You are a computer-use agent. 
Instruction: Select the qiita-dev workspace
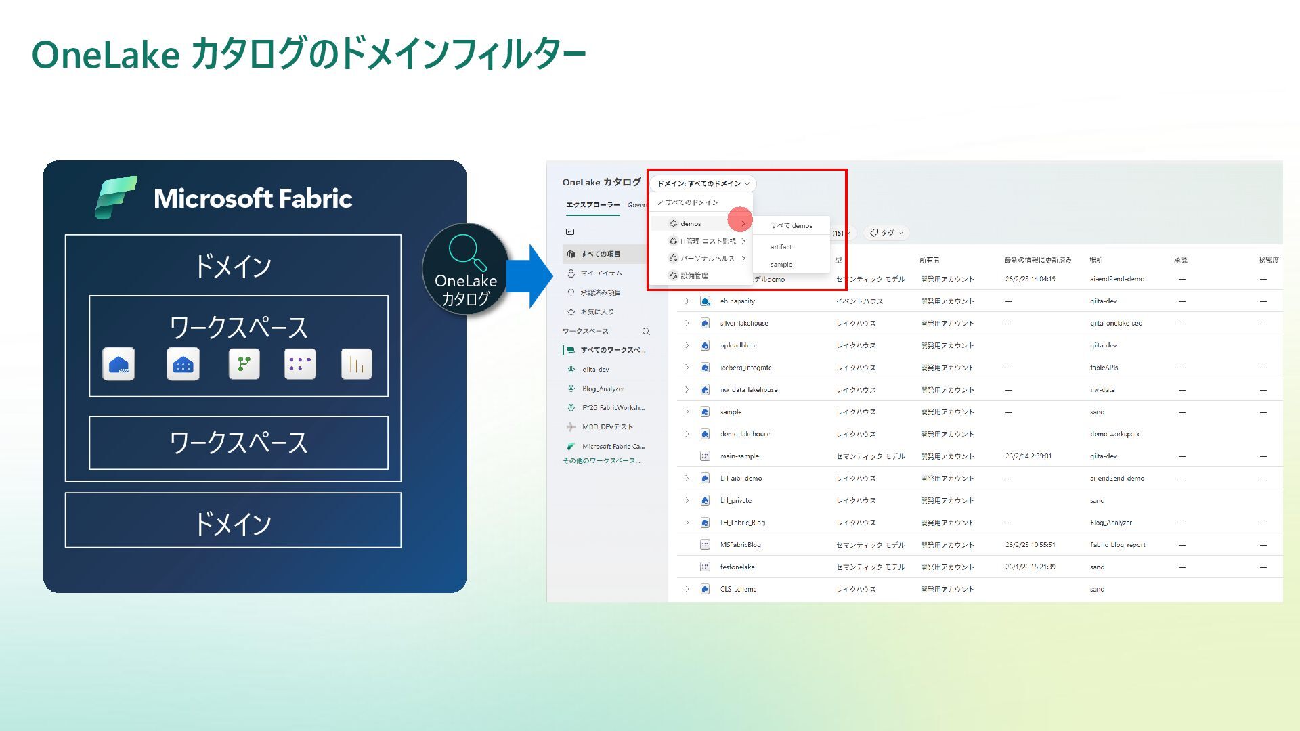595,370
